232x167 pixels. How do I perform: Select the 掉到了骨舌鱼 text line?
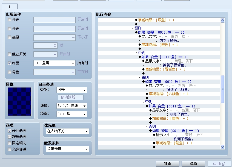174,65
